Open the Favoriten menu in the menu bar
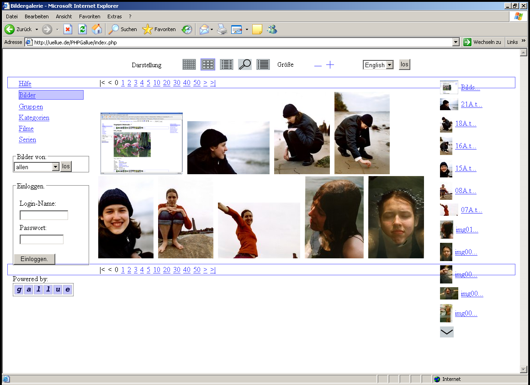Screen dimensions: 530x385 (90, 16)
